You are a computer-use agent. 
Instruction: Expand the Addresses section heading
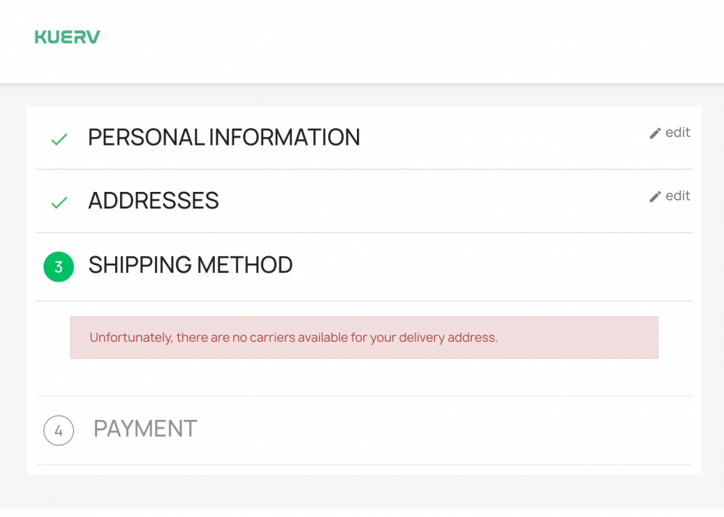tap(153, 201)
